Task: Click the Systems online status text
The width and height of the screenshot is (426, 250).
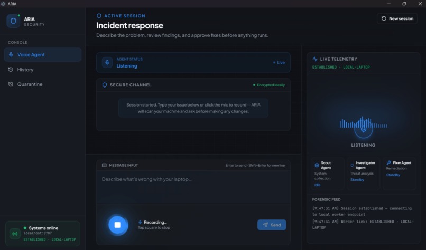Action: (43, 228)
